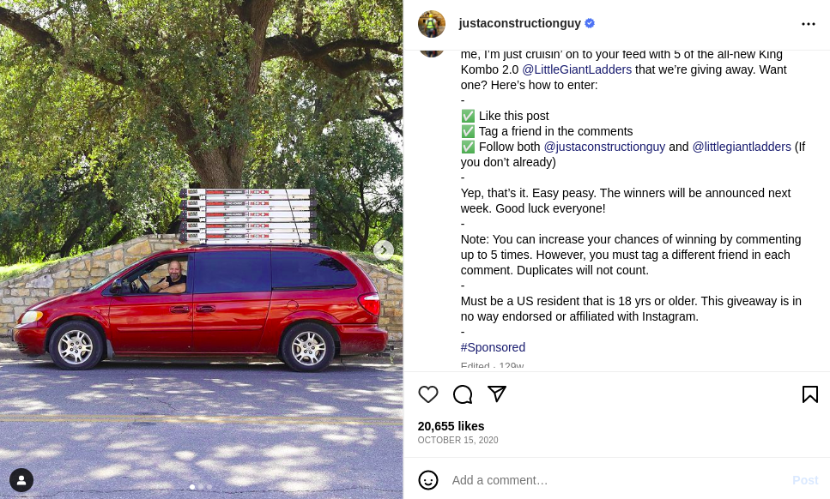This screenshot has width=830, height=499.
Task: Open the three-dot more options menu
Action: click(809, 24)
